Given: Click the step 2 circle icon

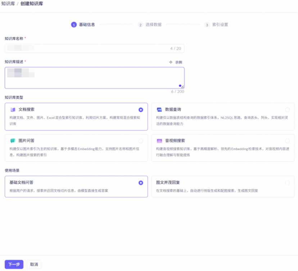Looking at the screenshot, I should pos(140,25).
